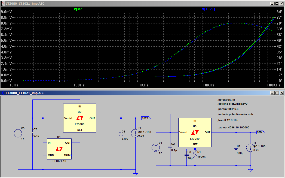Viewport: 285px width, 178px height.
Task: Click C7 value 0.1µ
Action: point(36,135)
